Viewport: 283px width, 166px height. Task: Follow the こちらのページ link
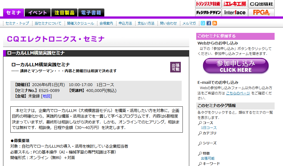click(x=238, y=93)
